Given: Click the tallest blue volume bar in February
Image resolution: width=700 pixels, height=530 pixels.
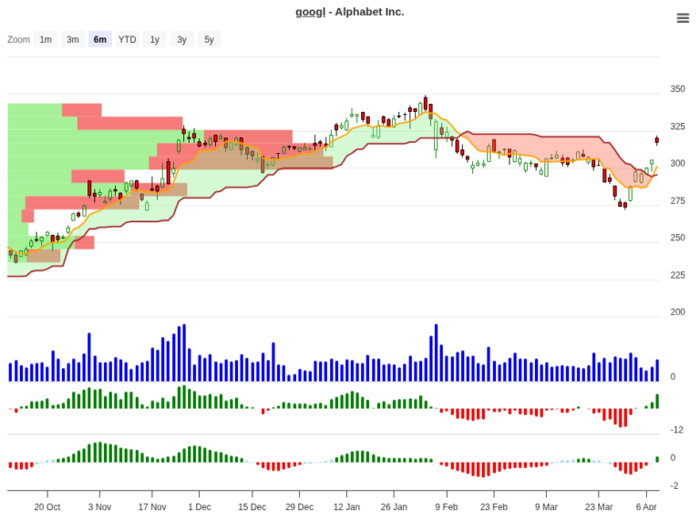Looking at the screenshot, I should click(437, 352).
